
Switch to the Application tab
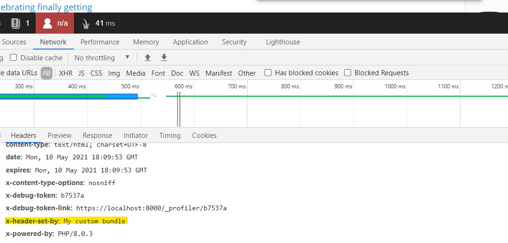[191, 42]
